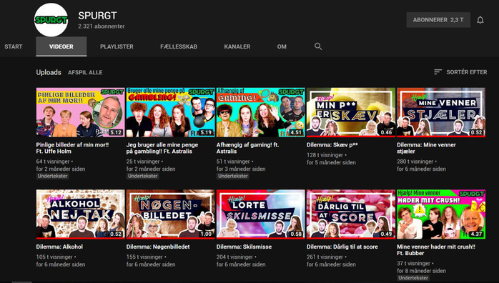Click the '2.321 abonnenter' subscriber count
This screenshot has height=283, width=499.
click(102, 26)
